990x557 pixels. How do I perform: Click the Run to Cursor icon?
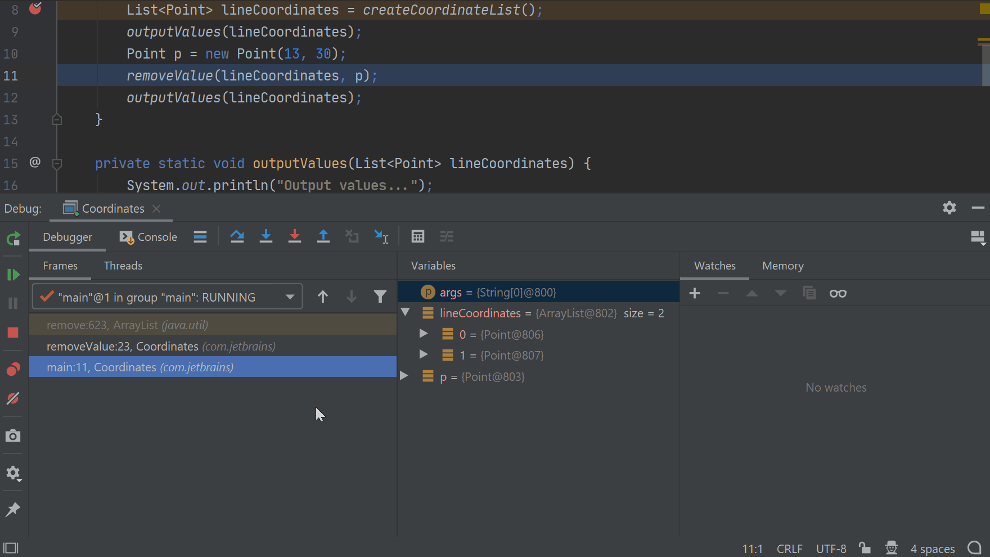coord(381,237)
